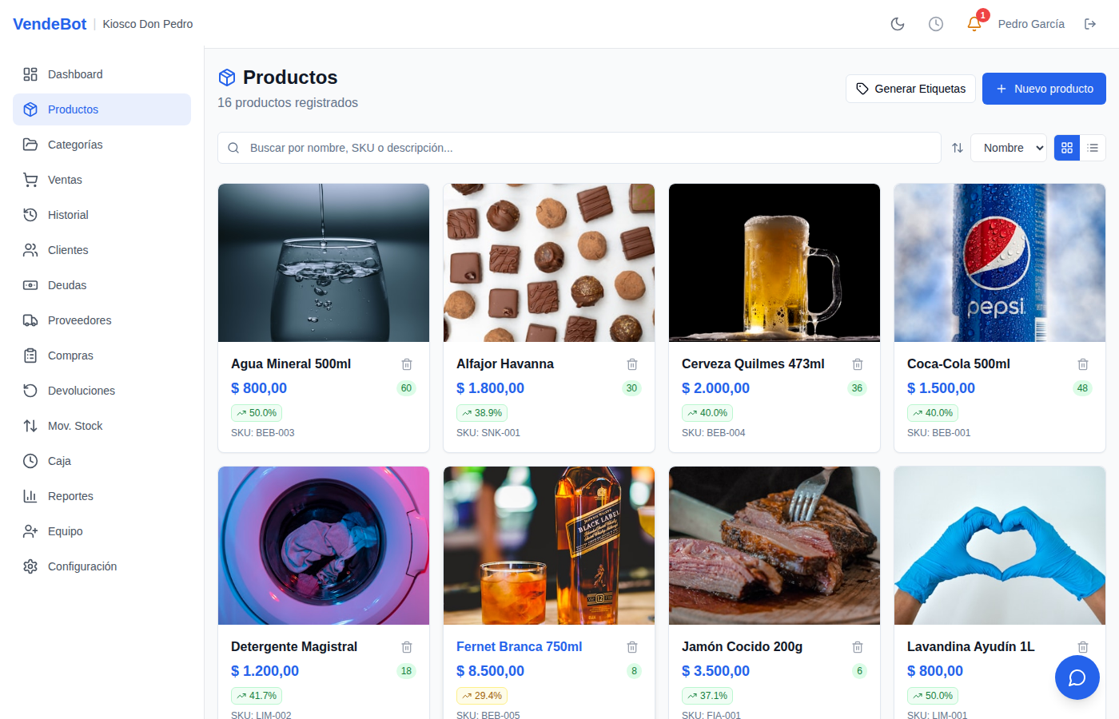Click stock badge 48 on Coca-Cola
The image size is (1119, 719).
click(x=1082, y=388)
